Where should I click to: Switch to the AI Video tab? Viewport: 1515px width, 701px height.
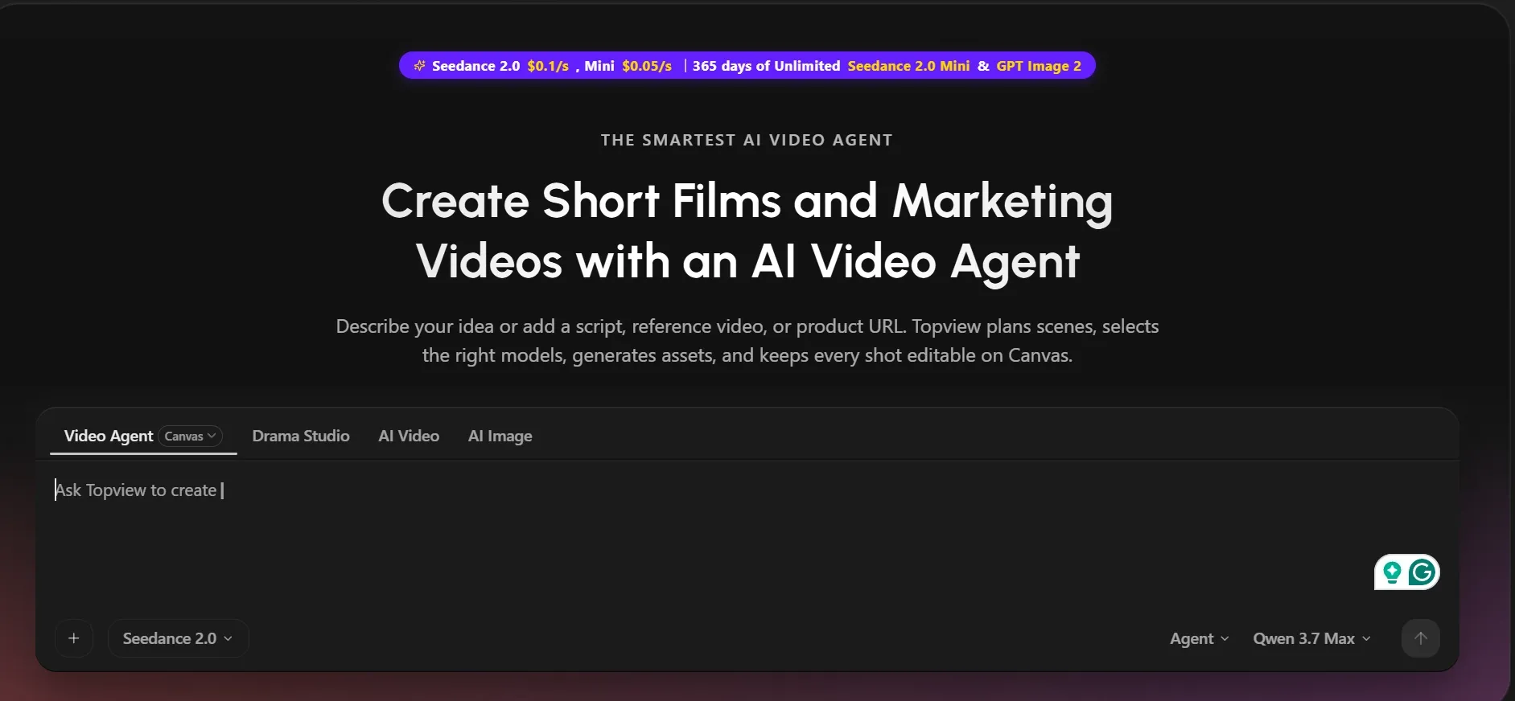click(409, 436)
